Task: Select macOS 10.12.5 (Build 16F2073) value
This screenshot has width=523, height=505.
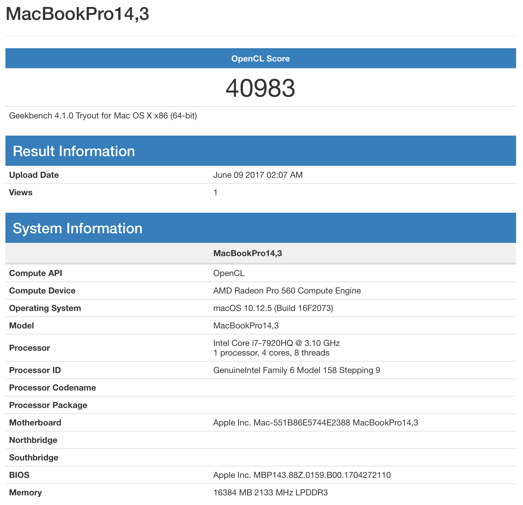Action: pos(273,308)
